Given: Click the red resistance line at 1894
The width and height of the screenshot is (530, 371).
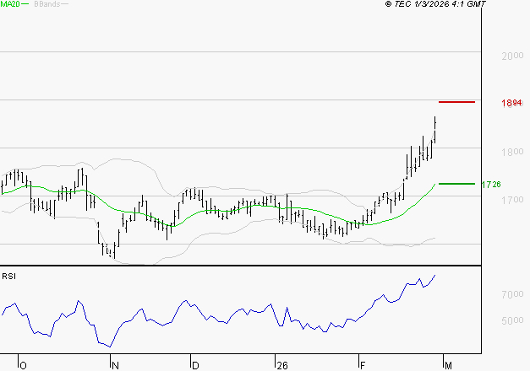Looking at the screenshot, I should pyautogui.click(x=456, y=102).
